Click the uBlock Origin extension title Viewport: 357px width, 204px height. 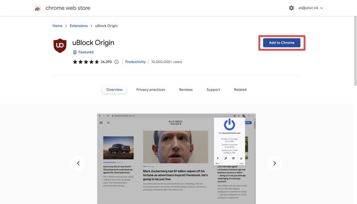[x=93, y=43]
